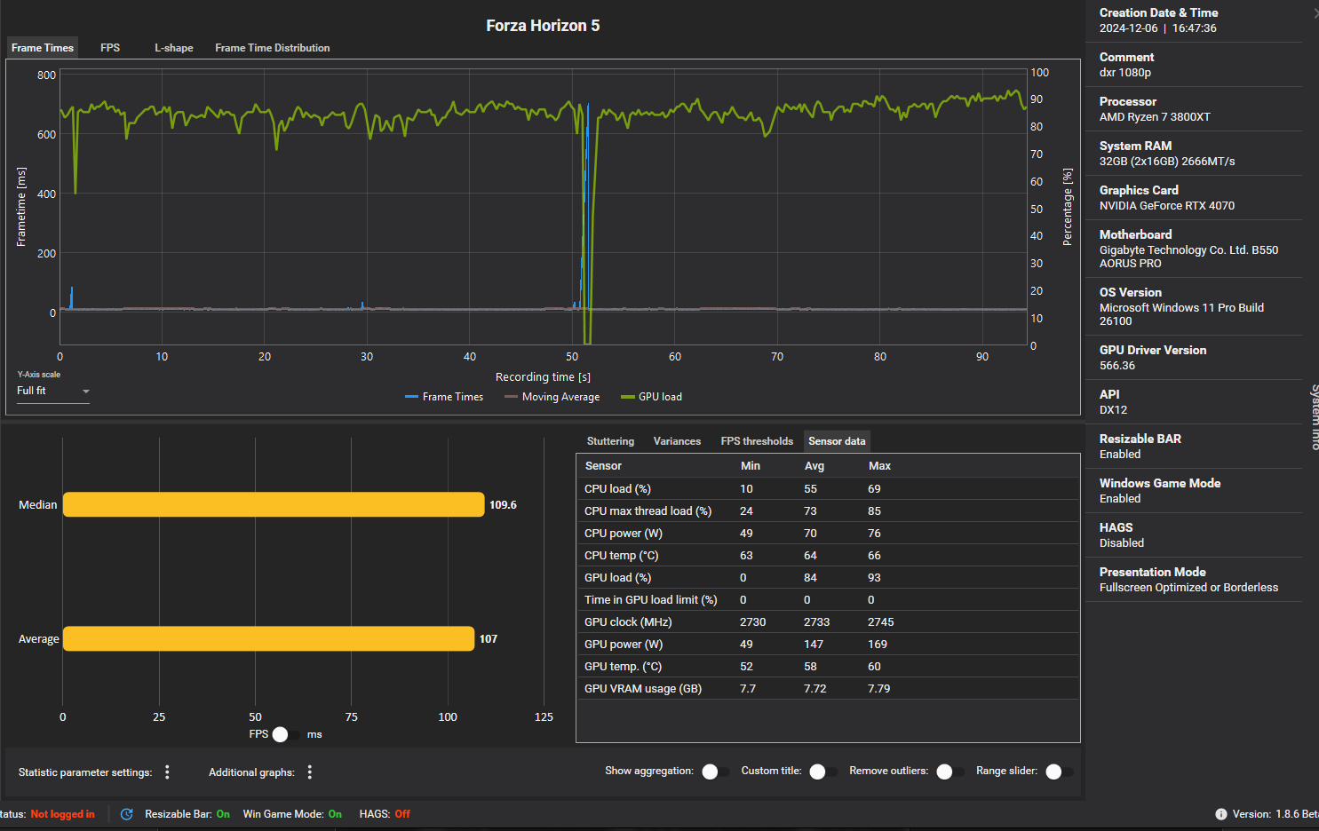Click the '147' average GPU power value
Image resolution: width=1319 pixels, height=831 pixels.
point(814,645)
